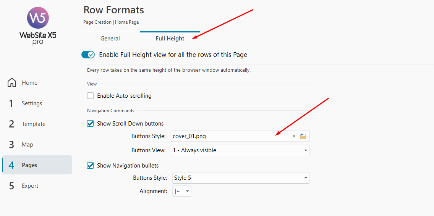This screenshot has height=216, width=434.
Task: Browse for file with folder icon
Action: pyautogui.click(x=303, y=136)
